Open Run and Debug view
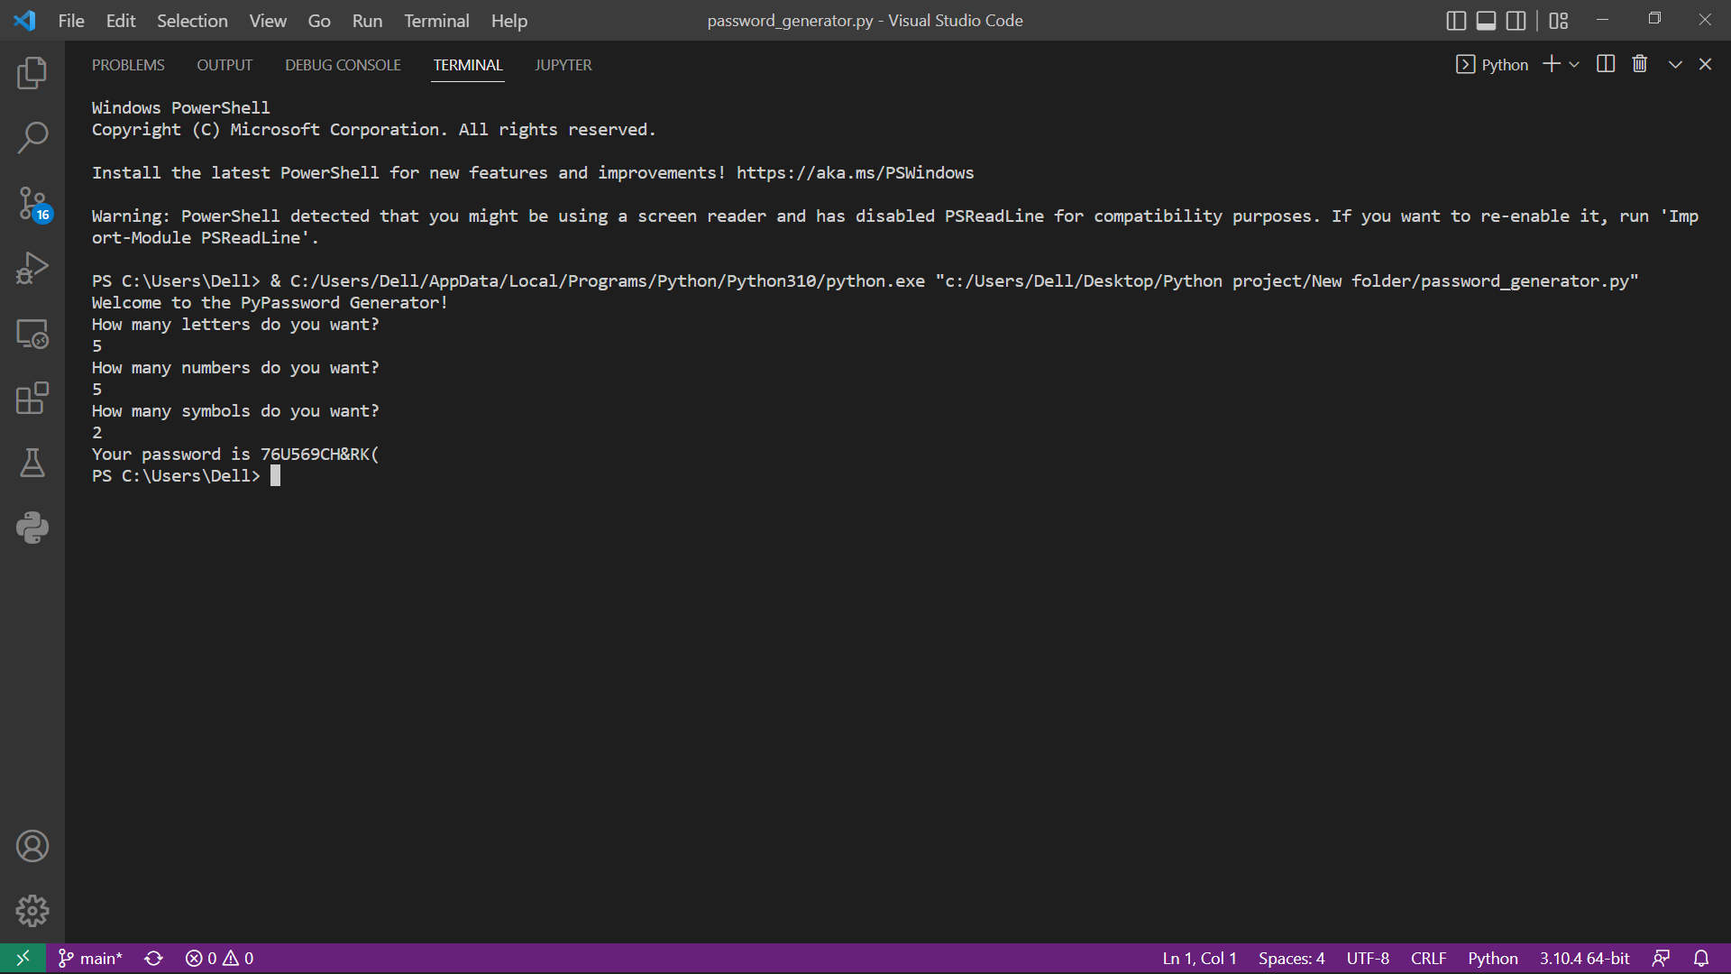The image size is (1731, 974). [32, 269]
